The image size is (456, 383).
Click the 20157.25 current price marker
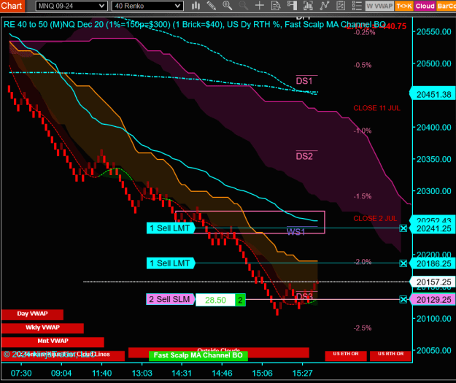coord(433,282)
